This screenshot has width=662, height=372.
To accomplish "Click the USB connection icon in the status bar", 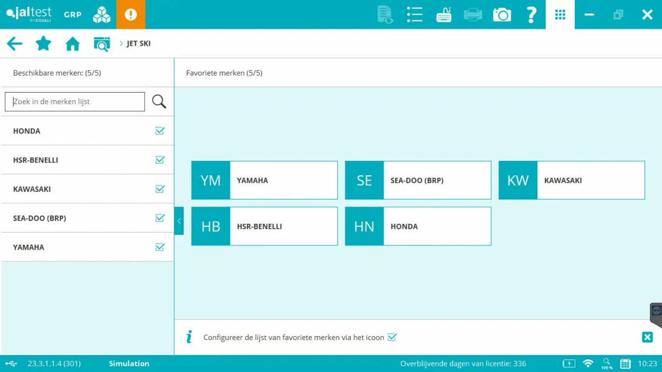I will (x=11, y=364).
